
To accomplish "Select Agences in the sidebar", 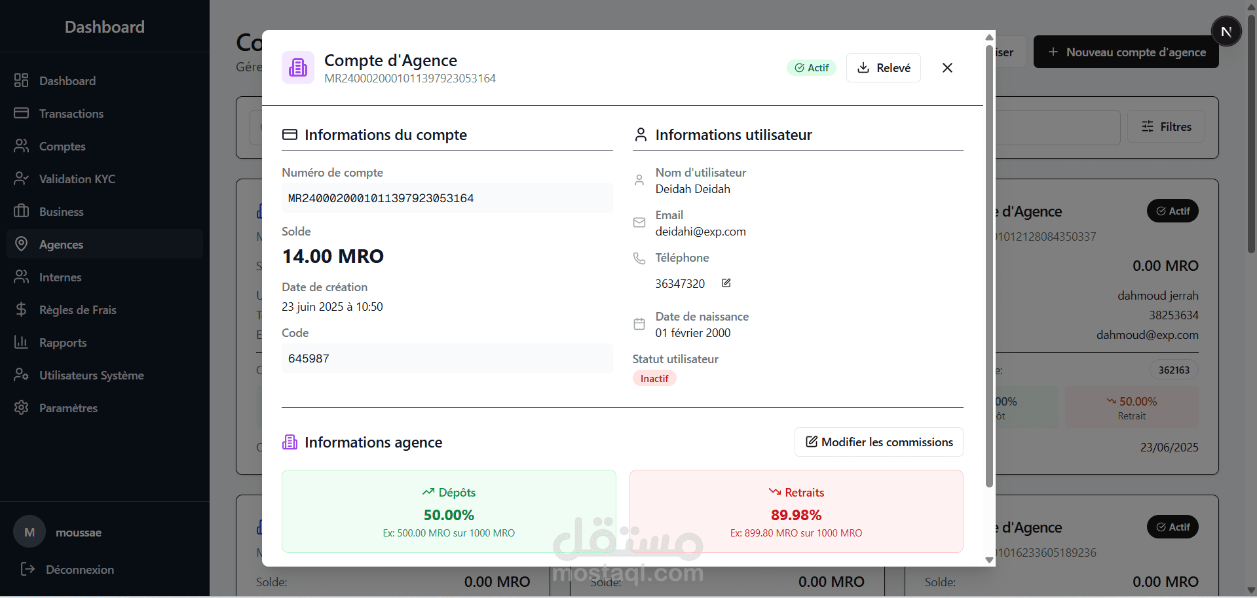I will click(x=105, y=244).
